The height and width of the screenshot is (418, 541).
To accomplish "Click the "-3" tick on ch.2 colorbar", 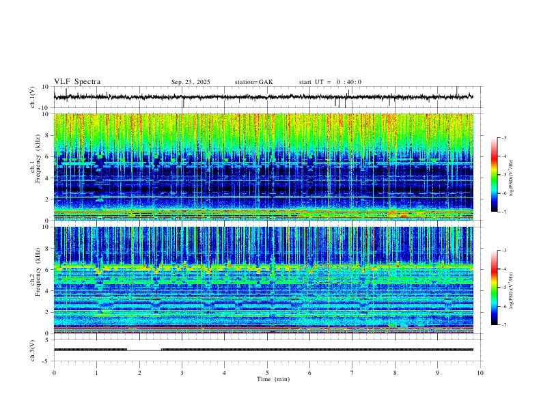I will coord(504,251).
